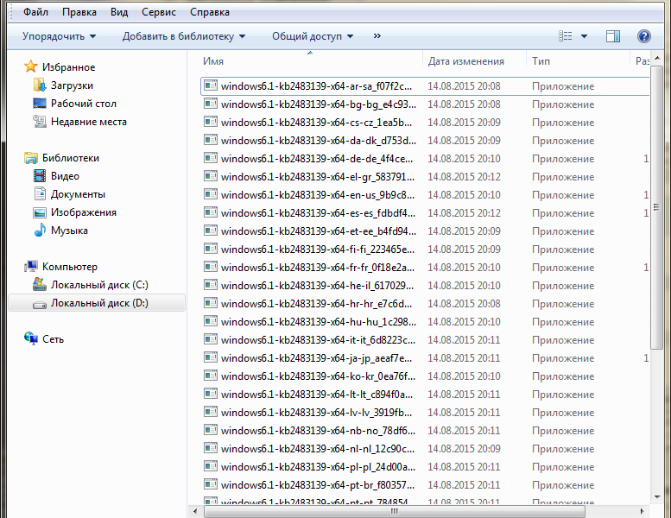671x518 pixels.
Task: Click icon of the el-gr file
Action: point(211,176)
